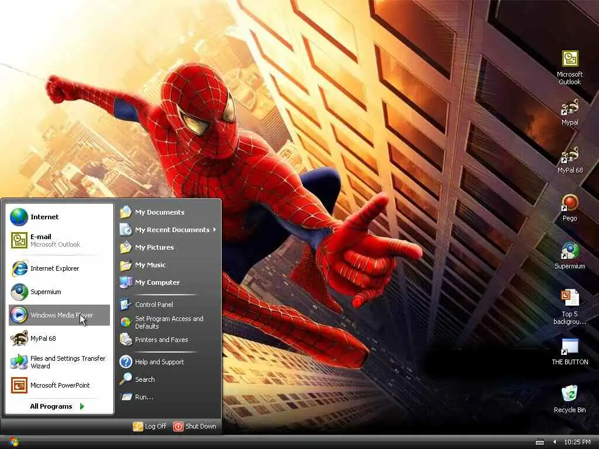Click the Microsoft PowerPoint text label
This screenshot has width=599, height=449.
(60, 385)
